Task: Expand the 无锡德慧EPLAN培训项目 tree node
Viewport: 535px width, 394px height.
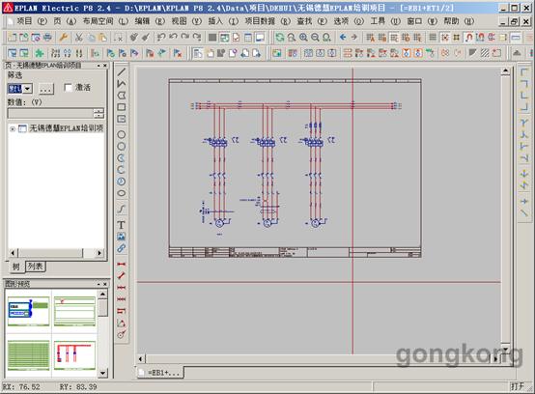Action: [x=13, y=129]
